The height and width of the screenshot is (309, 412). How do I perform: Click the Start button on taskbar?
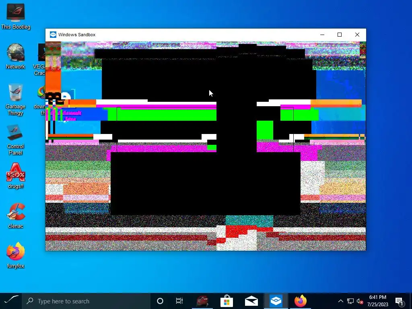[x=11, y=301]
